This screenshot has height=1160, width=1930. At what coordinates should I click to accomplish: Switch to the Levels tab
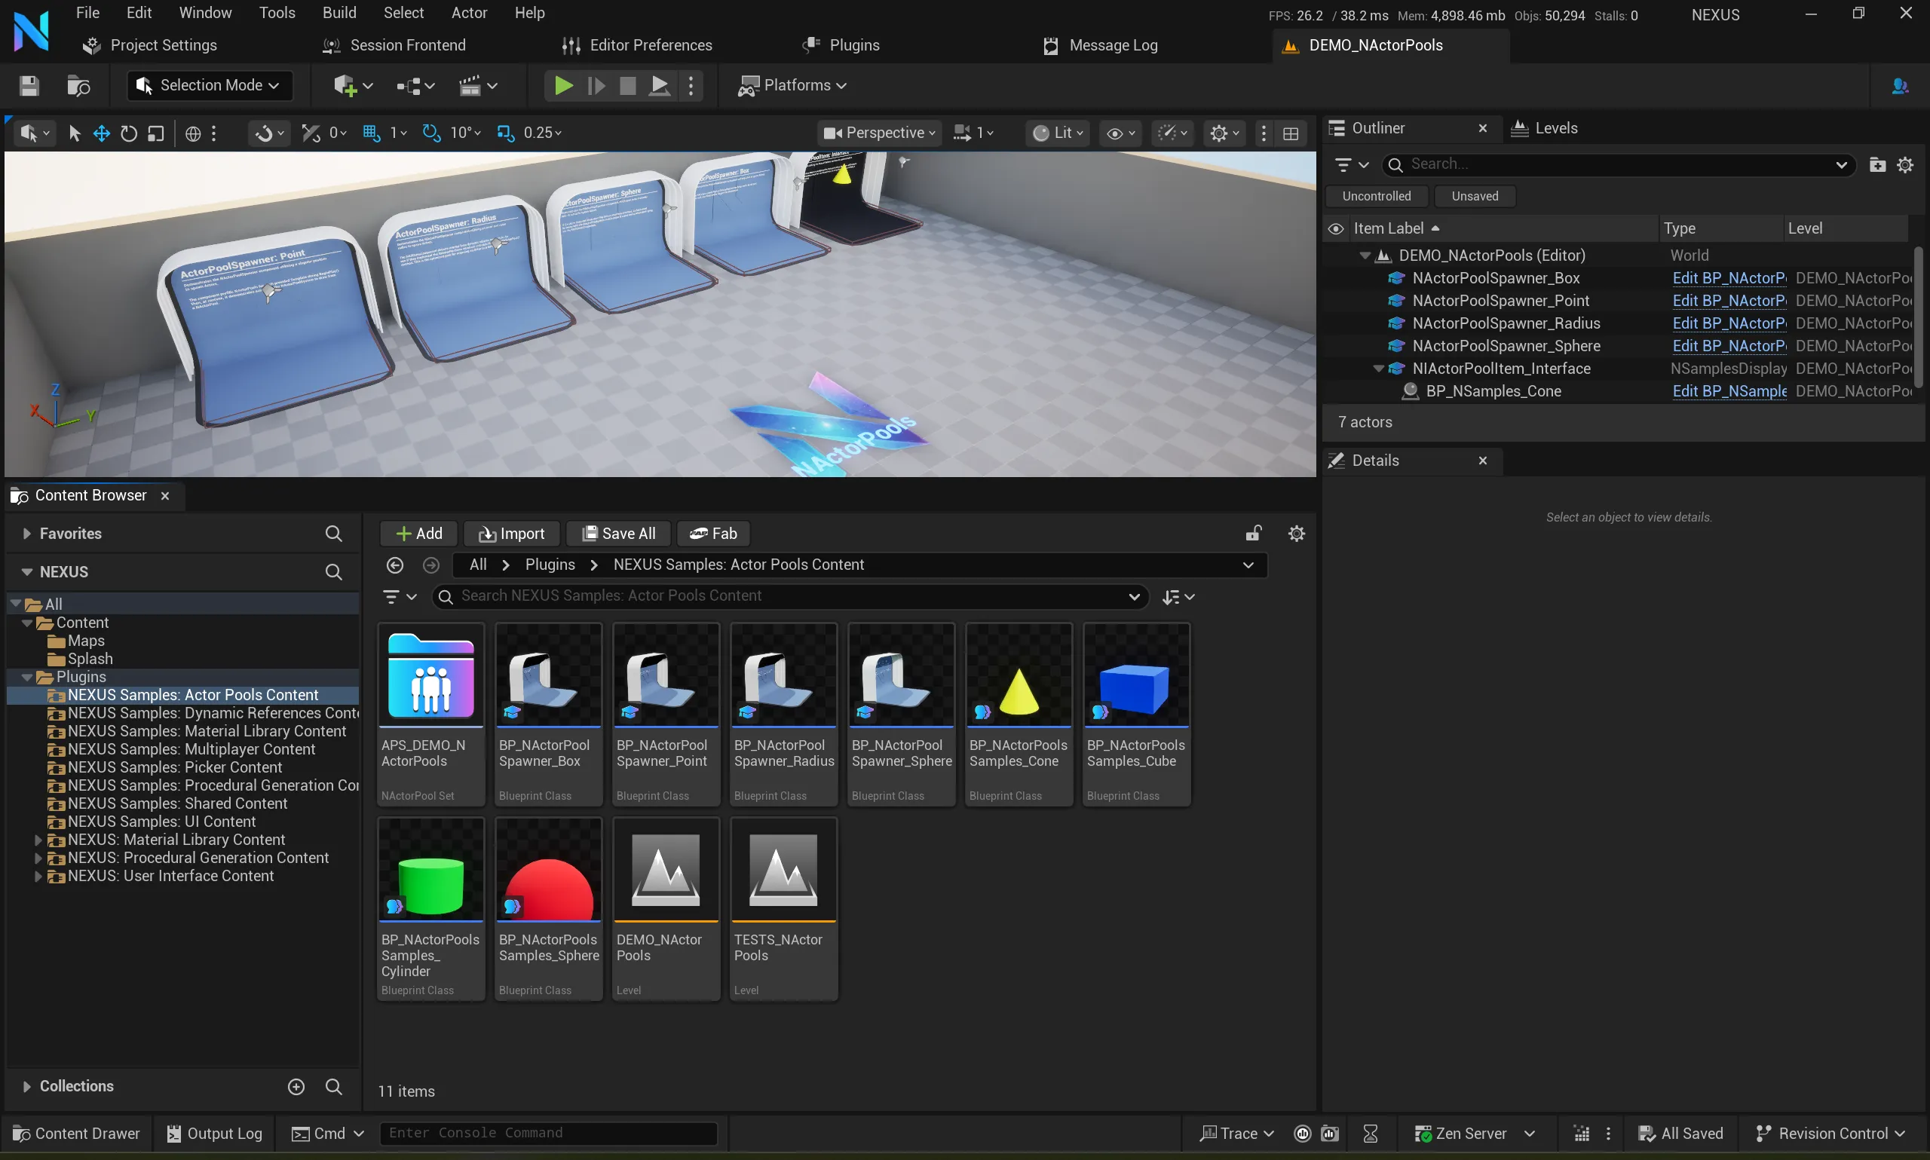coord(1555,127)
